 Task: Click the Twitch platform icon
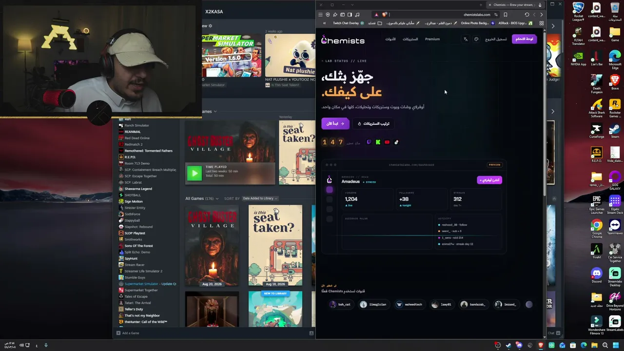pos(369,142)
